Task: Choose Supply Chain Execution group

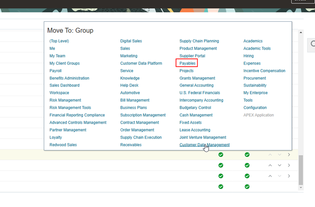Action: [x=141, y=138]
